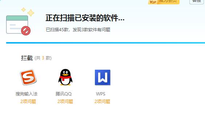Image resolution: width=205 pixels, height=139 pixels.
Task: Click the 拦截 section heading
Action: click(27, 58)
